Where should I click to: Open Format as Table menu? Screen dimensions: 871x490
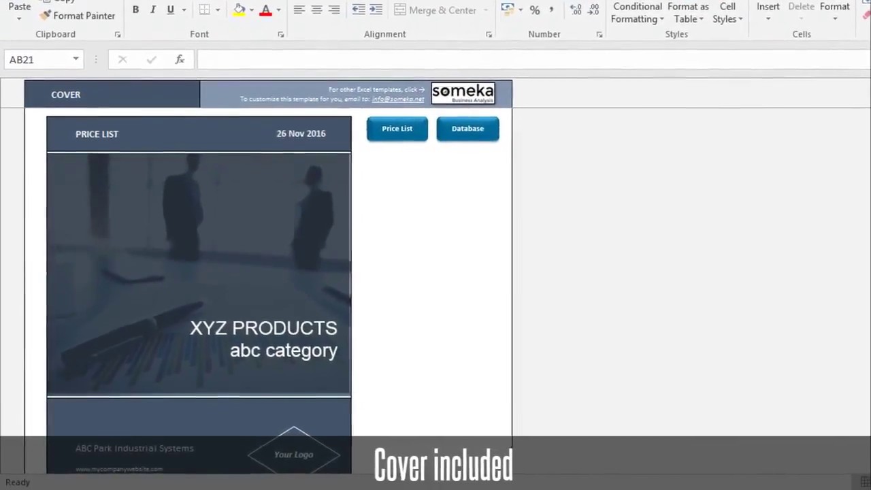(x=688, y=13)
